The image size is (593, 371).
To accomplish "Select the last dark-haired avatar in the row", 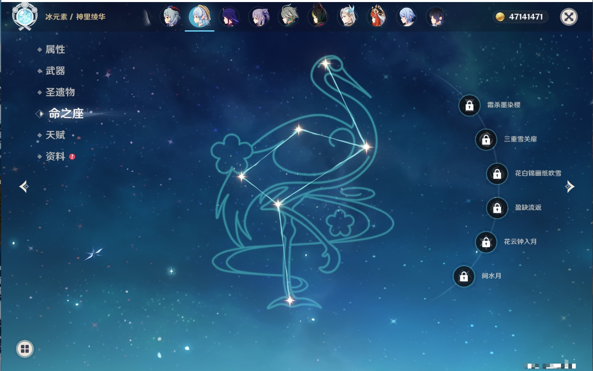I will coord(436,17).
